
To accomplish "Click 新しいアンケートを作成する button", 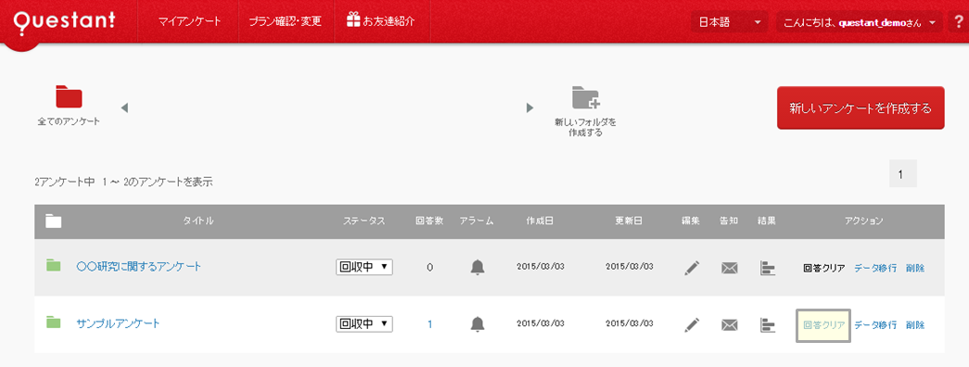I will click(x=861, y=108).
